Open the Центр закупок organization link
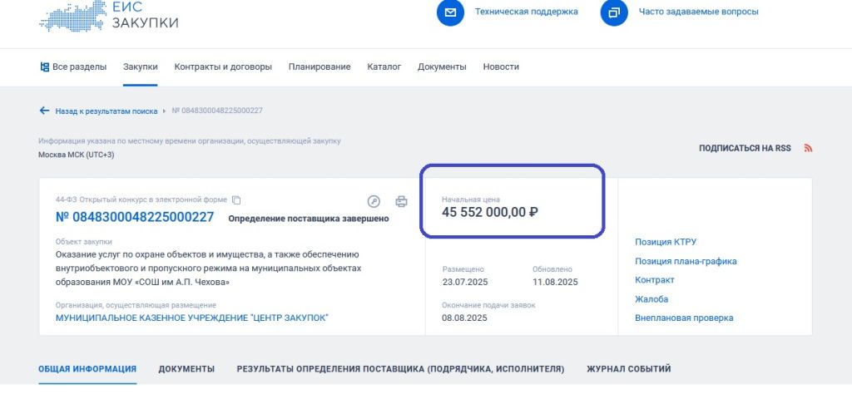852x394 pixels. [x=191, y=318]
